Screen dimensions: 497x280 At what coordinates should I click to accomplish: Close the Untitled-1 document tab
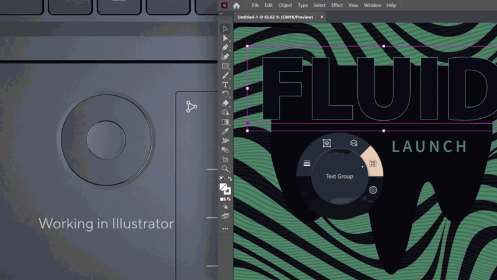[322, 17]
